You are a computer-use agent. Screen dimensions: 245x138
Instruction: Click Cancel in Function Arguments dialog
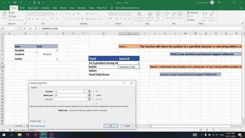point(127,126)
